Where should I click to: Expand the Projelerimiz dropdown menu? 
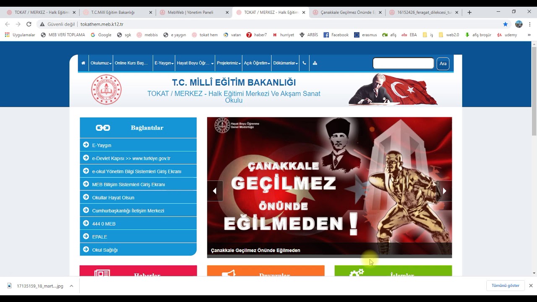tap(229, 63)
